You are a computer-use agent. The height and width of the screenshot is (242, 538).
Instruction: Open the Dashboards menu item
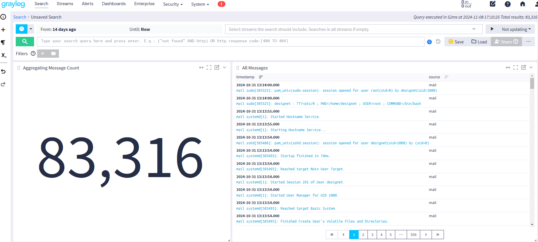tap(114, 4)
